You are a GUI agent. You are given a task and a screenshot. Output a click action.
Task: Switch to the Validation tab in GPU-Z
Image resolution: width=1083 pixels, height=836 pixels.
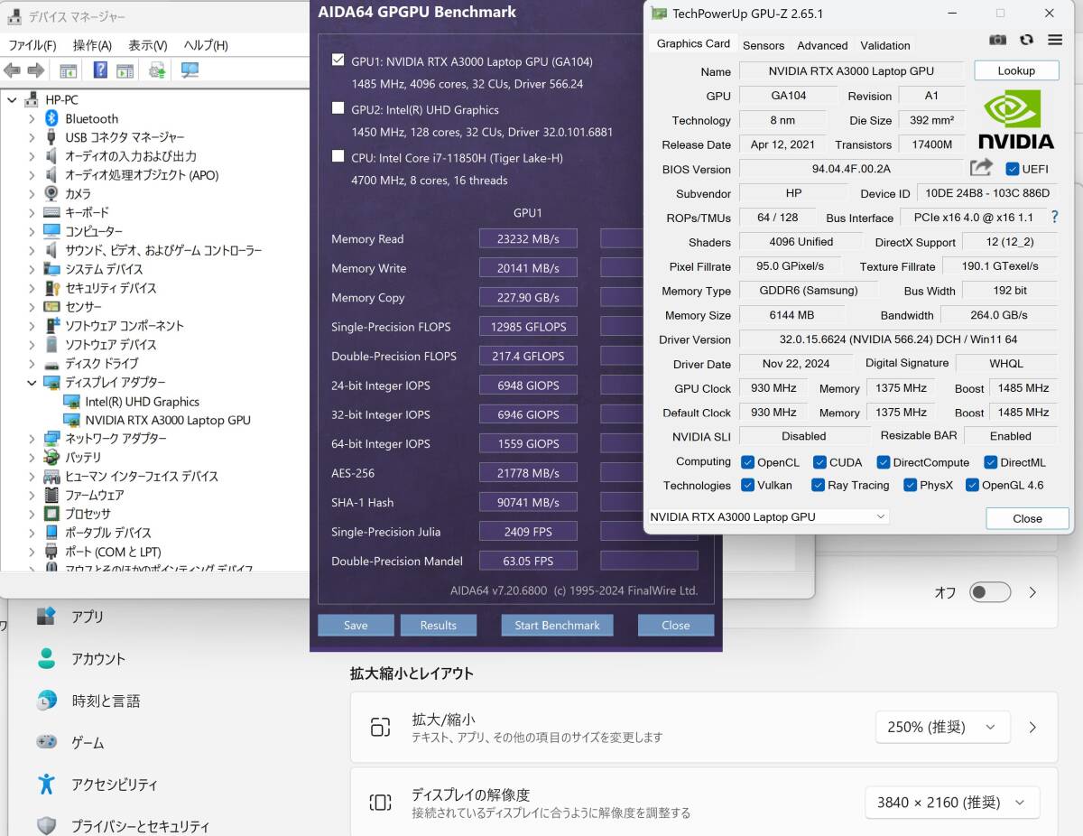(885, 45)
